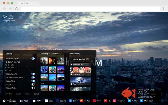Turn off the Display Weather switch

click(x=33, y=74)
